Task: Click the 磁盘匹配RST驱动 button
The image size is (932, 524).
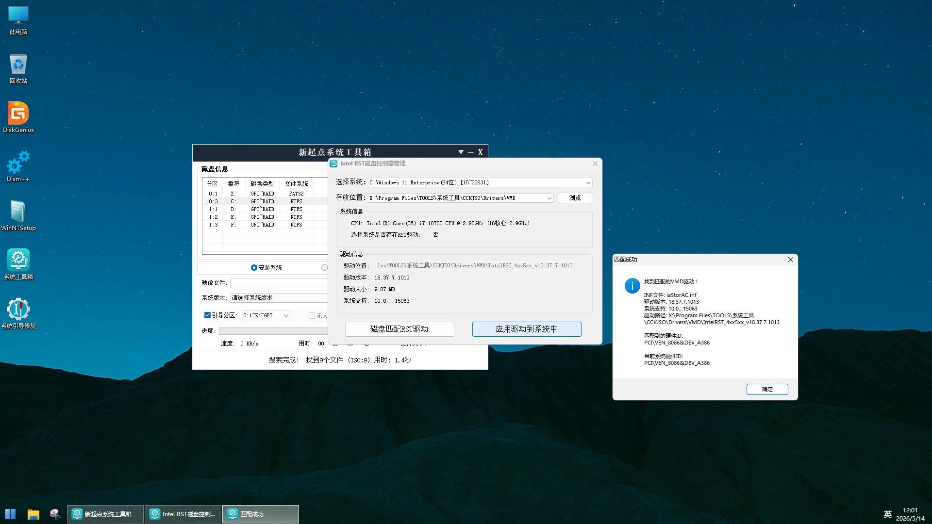Action: pyautogui.click(x=399, y=329)
